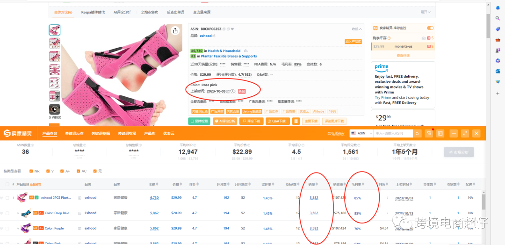Screen dimensions: 505x245
Task: Click the ASIN search input field
Action: (393, 134)
